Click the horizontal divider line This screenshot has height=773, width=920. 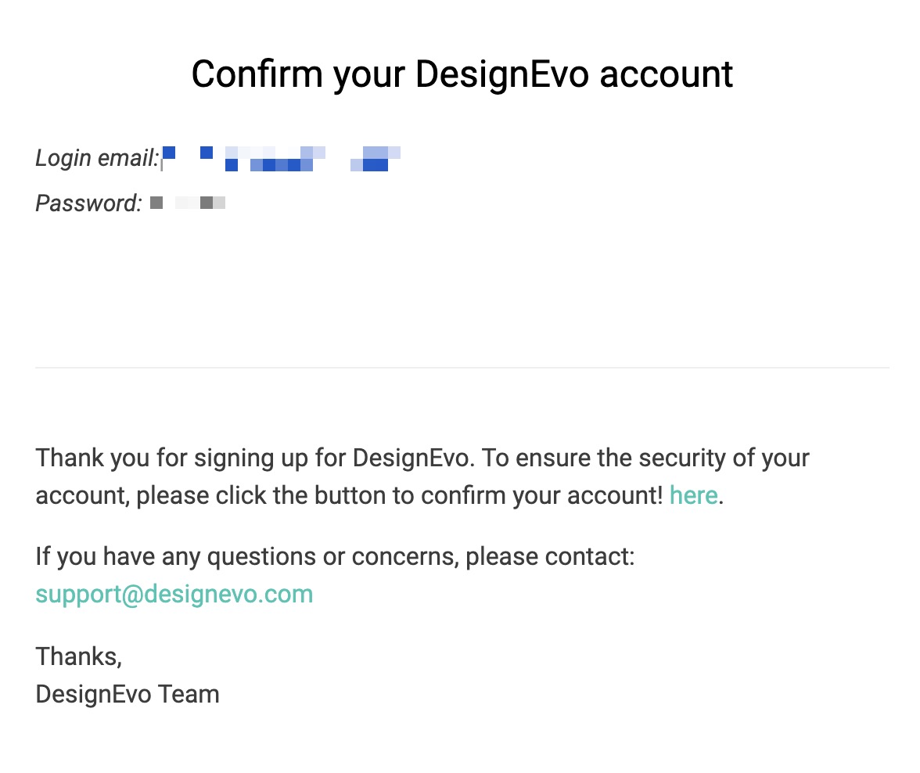(462, 368)
